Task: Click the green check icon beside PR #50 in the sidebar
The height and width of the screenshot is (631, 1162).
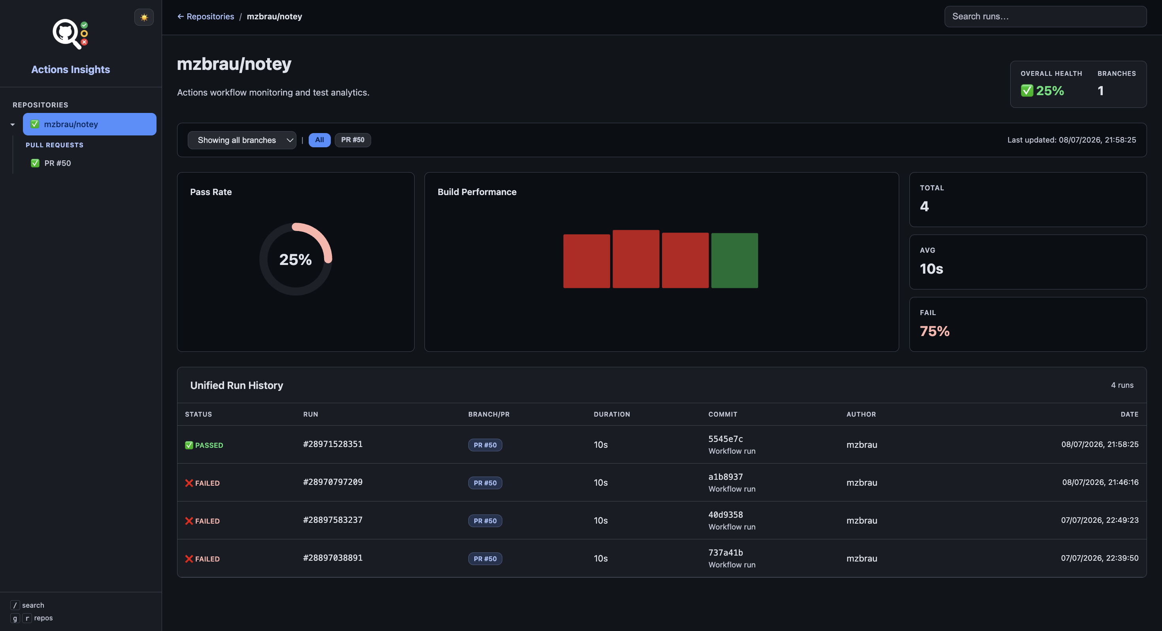Action: pos(35,163)
